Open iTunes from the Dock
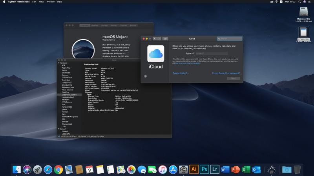 [x=162, y=170]
